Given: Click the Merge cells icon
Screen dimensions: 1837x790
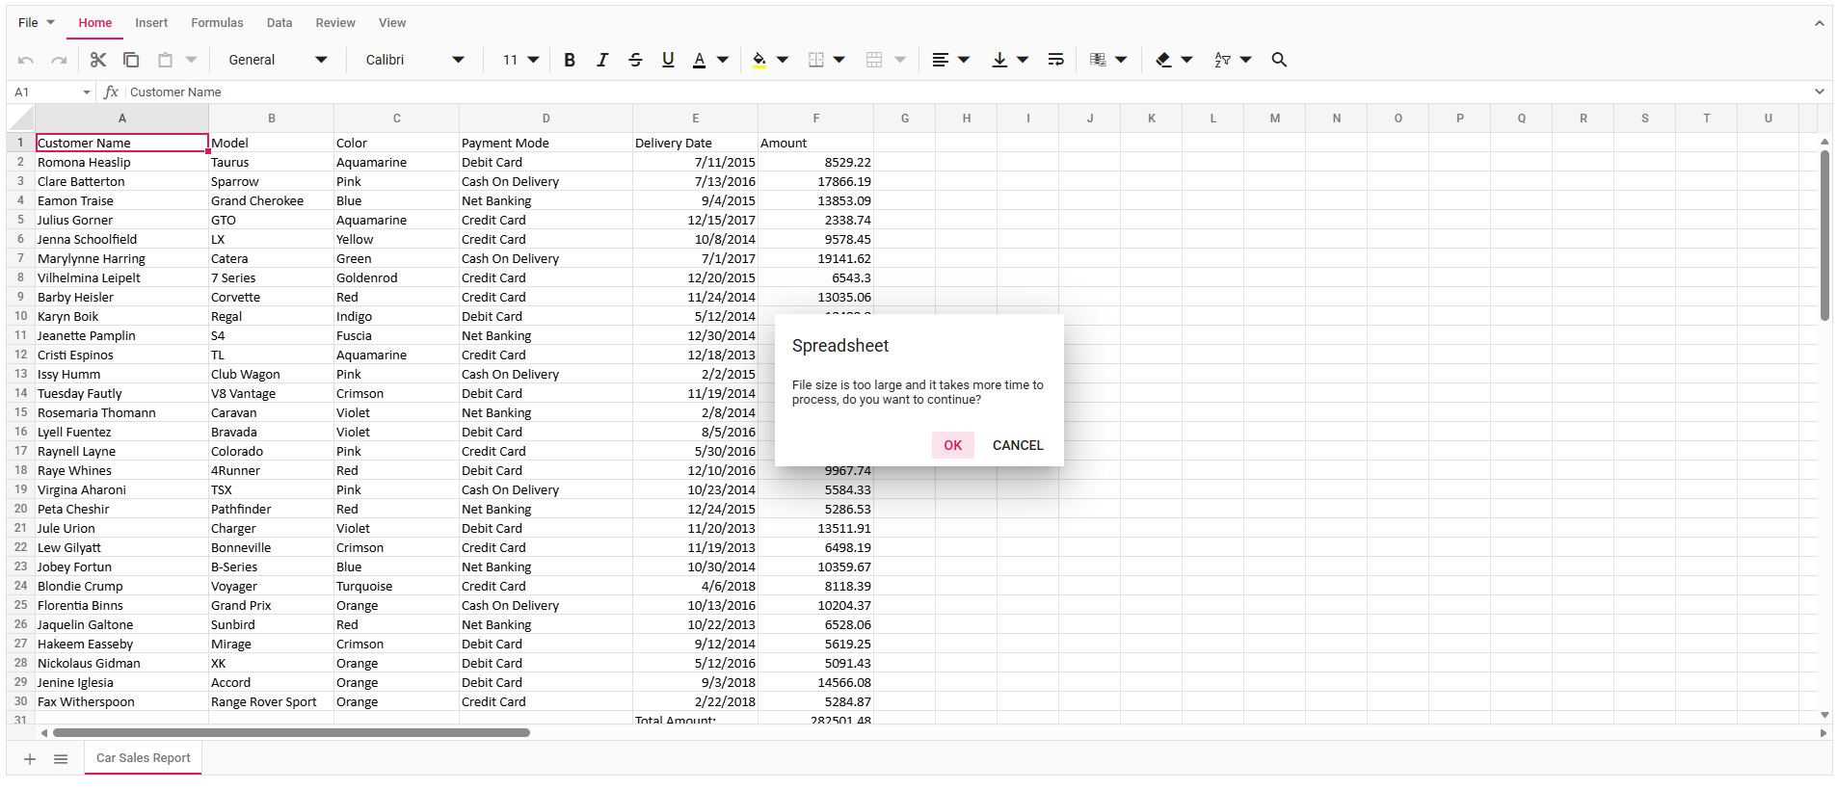Looking at the screenshot, I should pos(874,60).
